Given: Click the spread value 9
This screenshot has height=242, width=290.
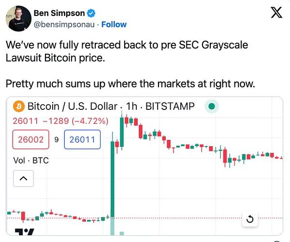Looking at the screenshot, I should pyautogui.click(x=56, y=140).
